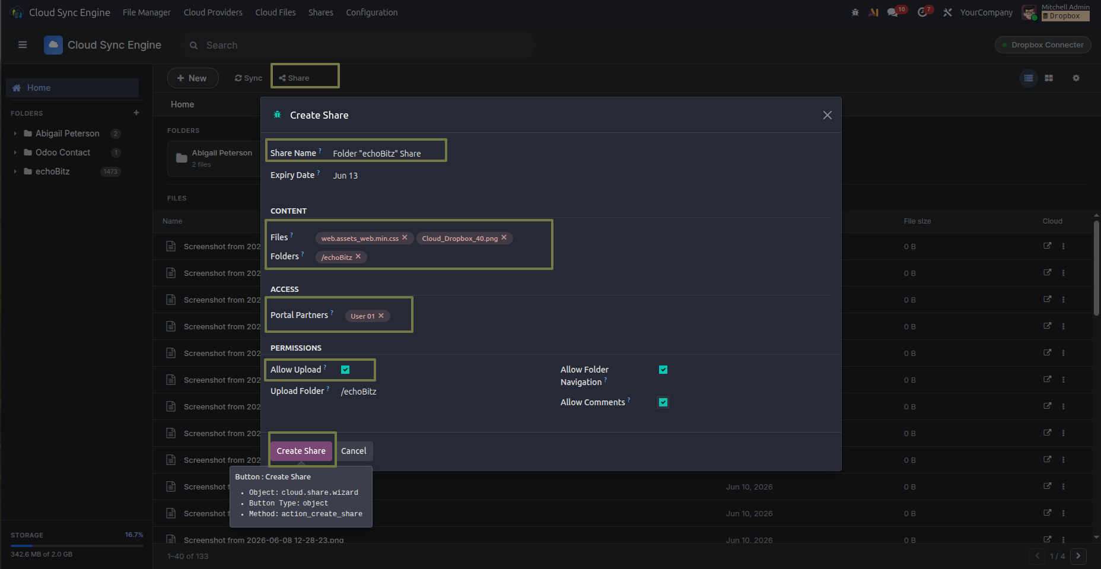Uncheck the Allow Upload checkbox
This screenshot has height=569, width=1101.
(x=345, y=370)
